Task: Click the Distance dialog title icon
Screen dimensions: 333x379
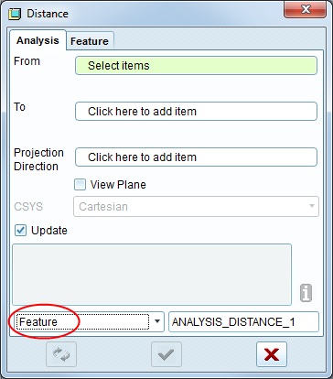Action: click(x=15, y=14)
